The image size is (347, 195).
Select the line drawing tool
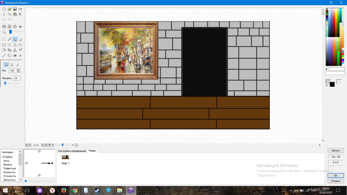tap(20, 39)
